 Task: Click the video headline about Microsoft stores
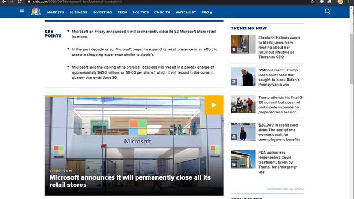coord(130,181)
